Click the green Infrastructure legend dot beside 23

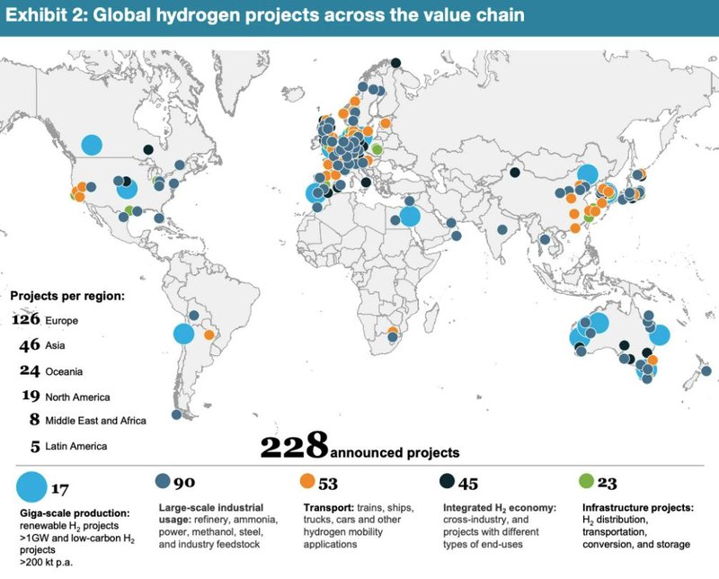point(587,481)
